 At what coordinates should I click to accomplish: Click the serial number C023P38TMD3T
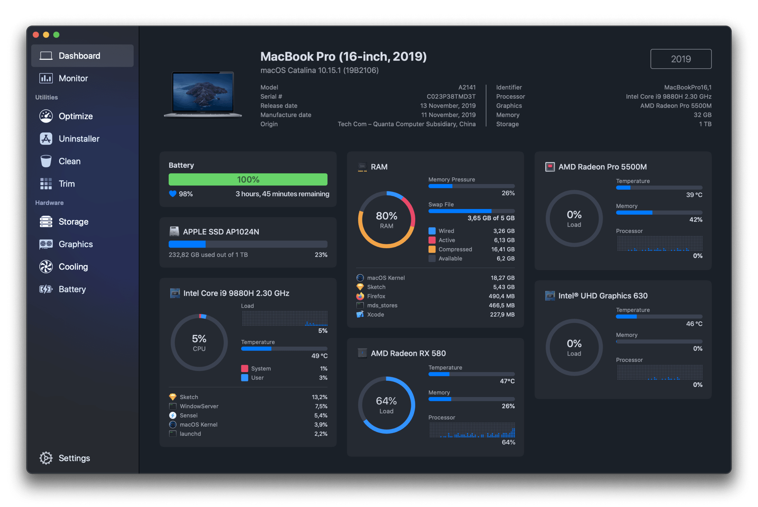point(451,96)
